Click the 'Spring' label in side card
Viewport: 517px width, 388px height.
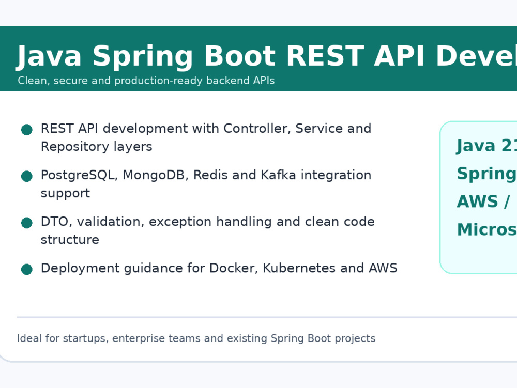486,174
